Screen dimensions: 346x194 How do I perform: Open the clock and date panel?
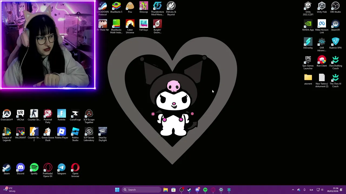click(x=333, y=190)
